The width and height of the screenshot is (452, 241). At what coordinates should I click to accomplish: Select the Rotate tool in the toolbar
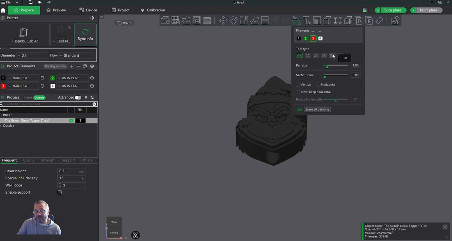(x=233, y=20)
